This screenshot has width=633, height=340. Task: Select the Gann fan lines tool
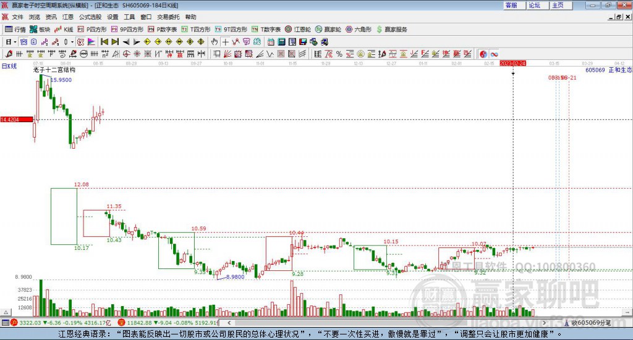227,54
